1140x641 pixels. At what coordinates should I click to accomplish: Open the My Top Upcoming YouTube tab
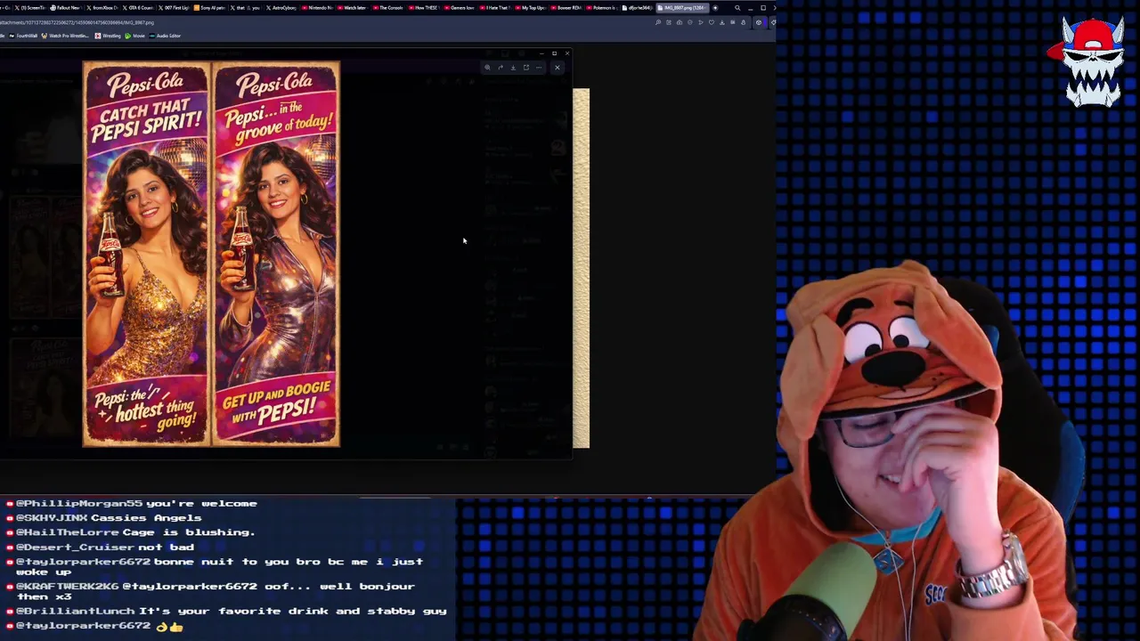pos(531,7)
